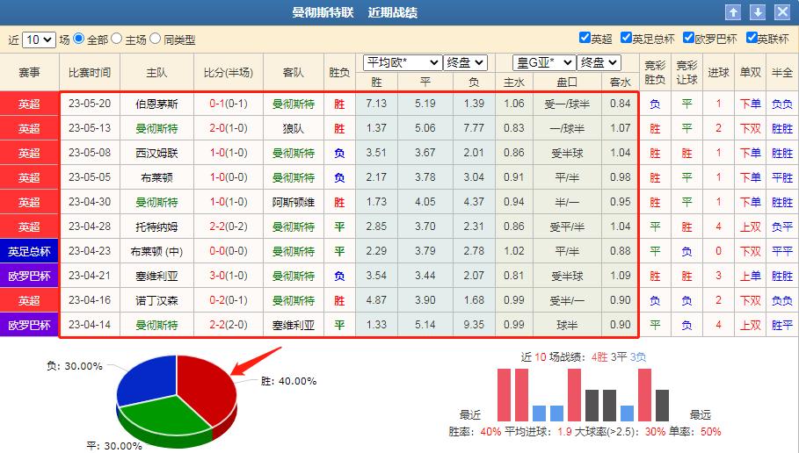
Task: Select the 全部 radio button
Action: point(78,39)
